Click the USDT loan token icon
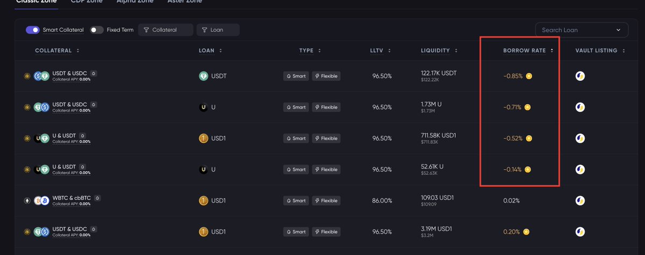Screen dimensions: 645x255 click(x=203, y=76)
